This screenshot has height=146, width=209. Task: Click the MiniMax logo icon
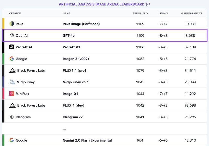[x=11, y=94]
